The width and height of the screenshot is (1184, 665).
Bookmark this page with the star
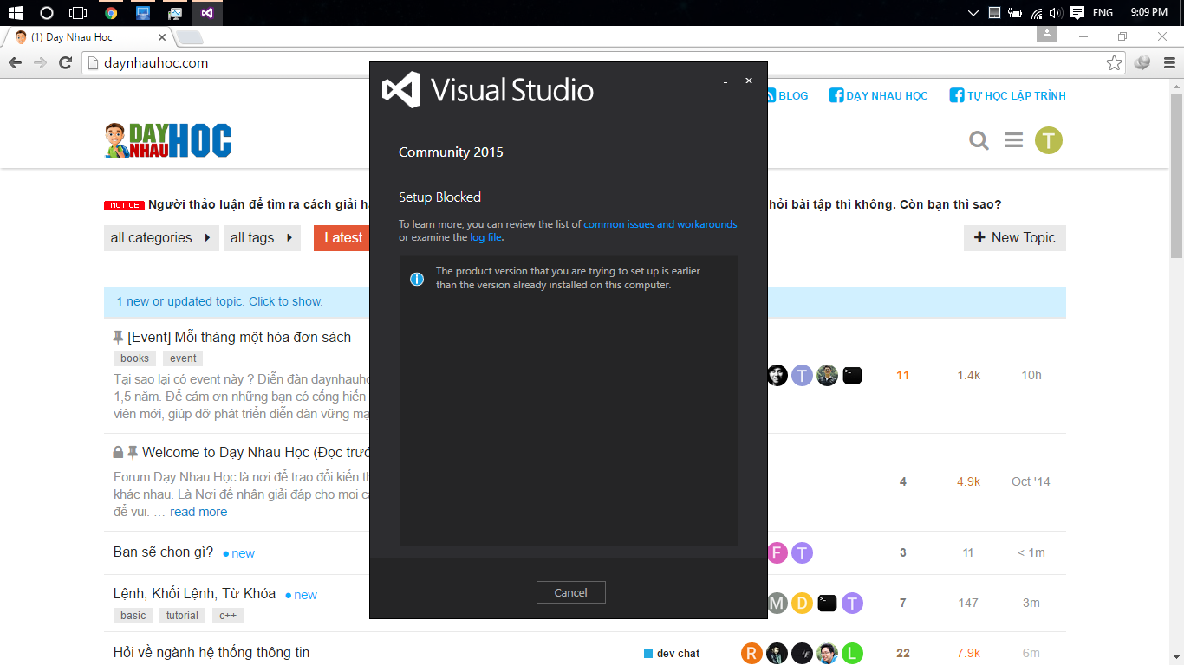[1114, 63]
